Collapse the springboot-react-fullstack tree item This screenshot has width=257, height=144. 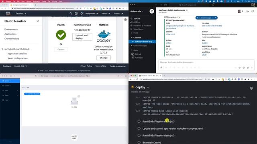click(2, 49)
